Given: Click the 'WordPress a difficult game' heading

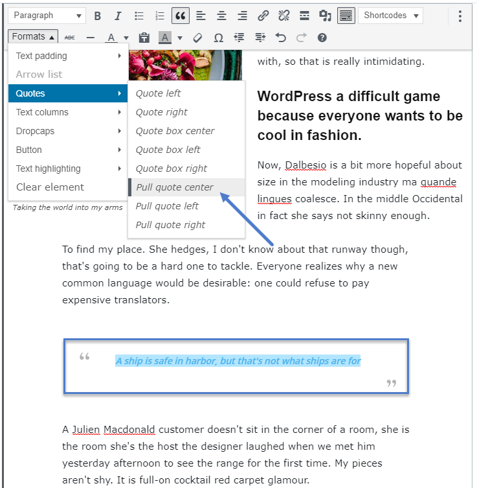Looking at the screenshot, I should 360,115.
